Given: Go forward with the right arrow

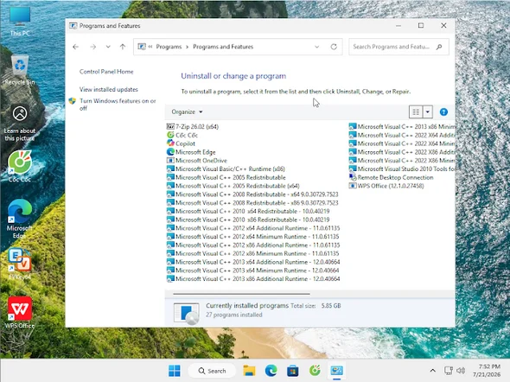Looking at the screenshot, I should (93, 47).
